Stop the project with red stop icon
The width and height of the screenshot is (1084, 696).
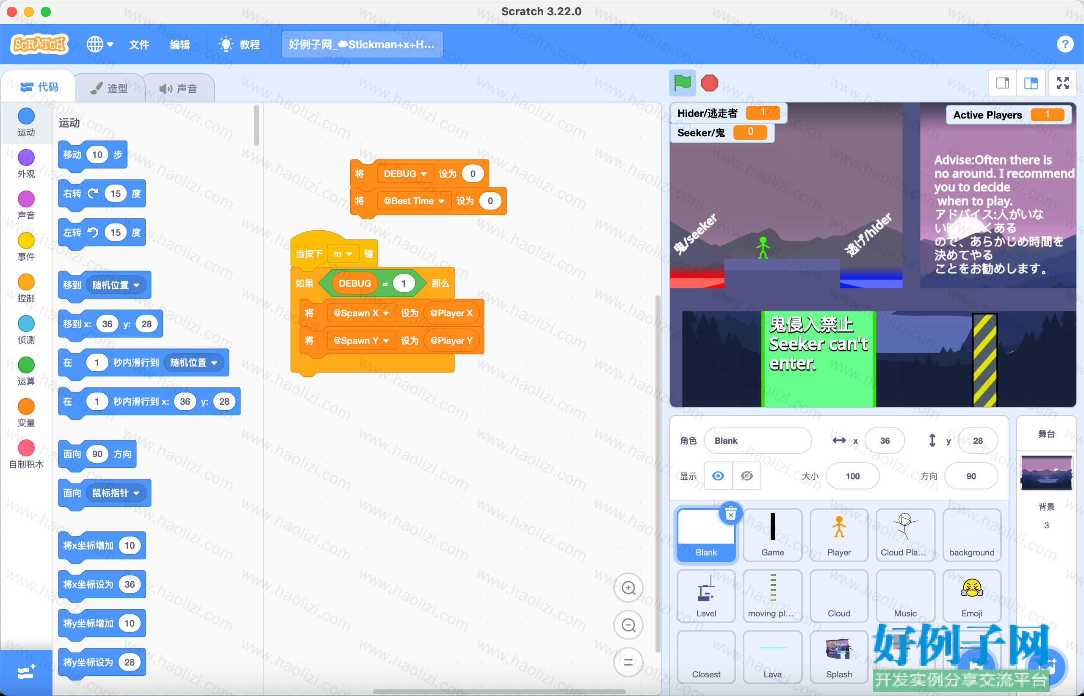click(x=709, y=83)
